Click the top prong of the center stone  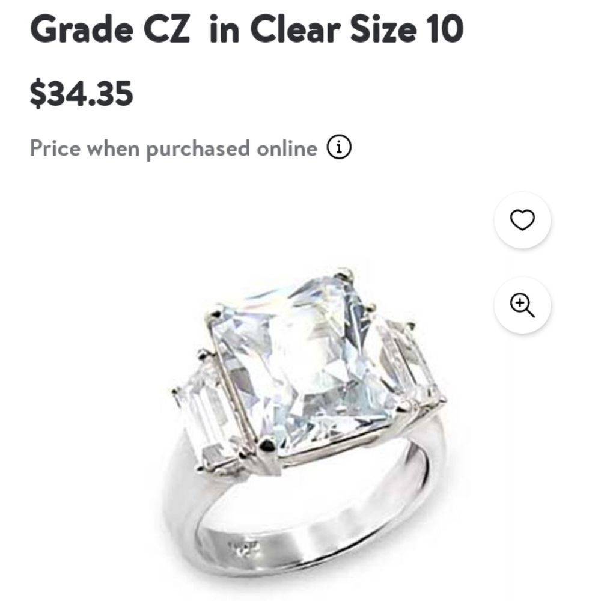[x=345, y=275]
